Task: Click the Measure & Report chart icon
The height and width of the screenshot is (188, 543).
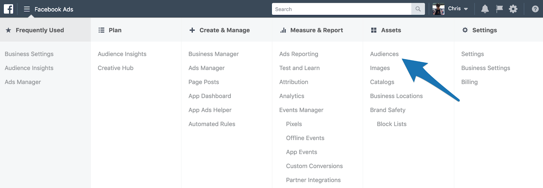Action: tap(283, 30)
